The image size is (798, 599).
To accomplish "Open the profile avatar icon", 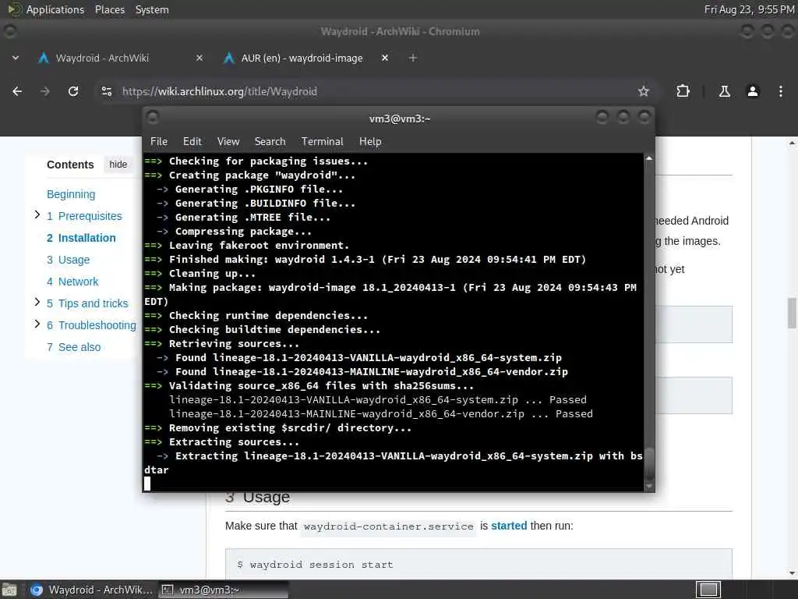I will click(753, 91).
